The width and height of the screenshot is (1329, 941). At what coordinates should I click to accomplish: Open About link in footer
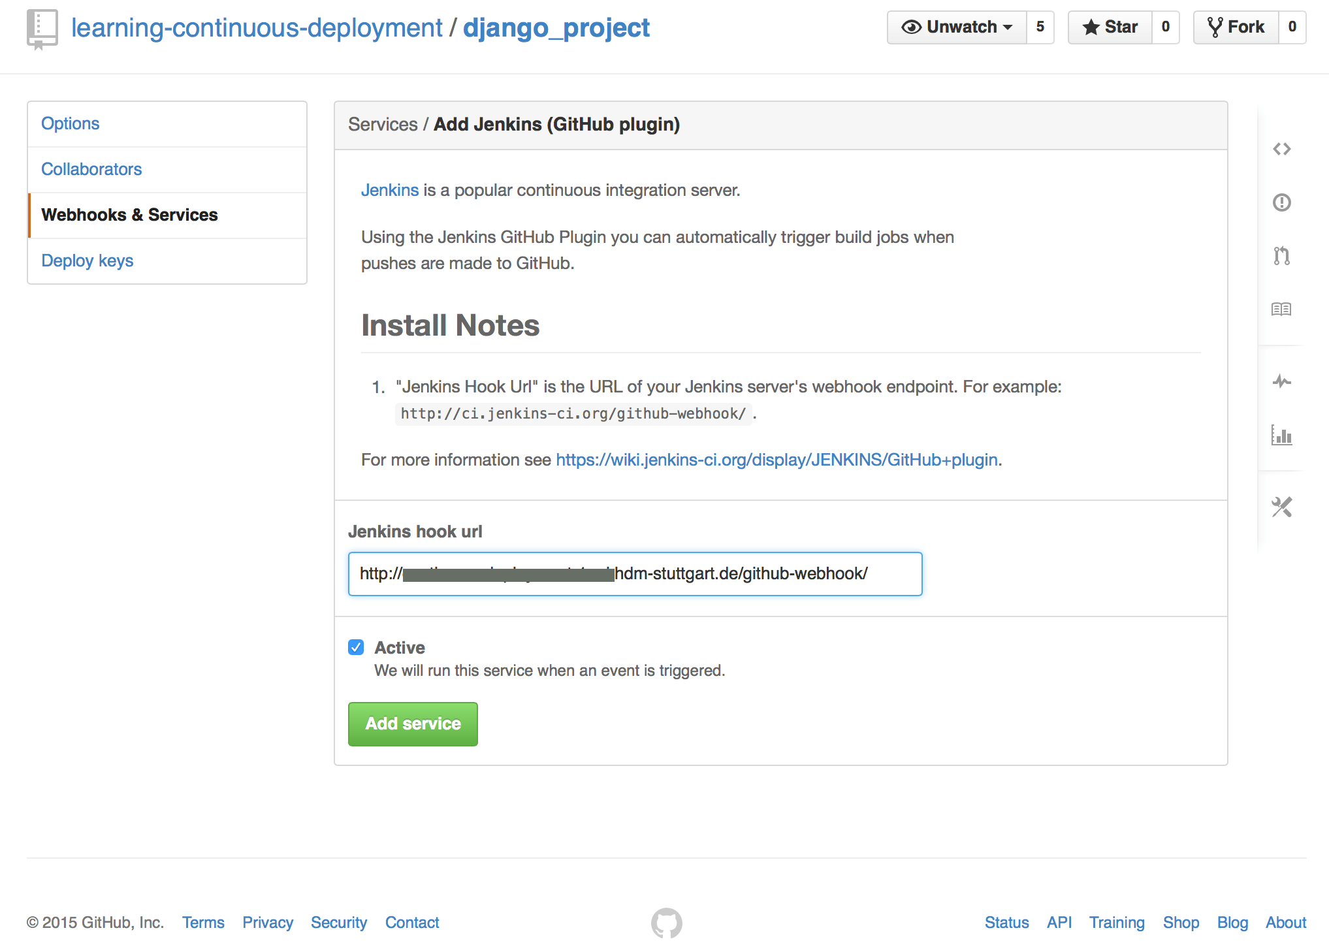pyautogui.click(x=1286, y=923)
